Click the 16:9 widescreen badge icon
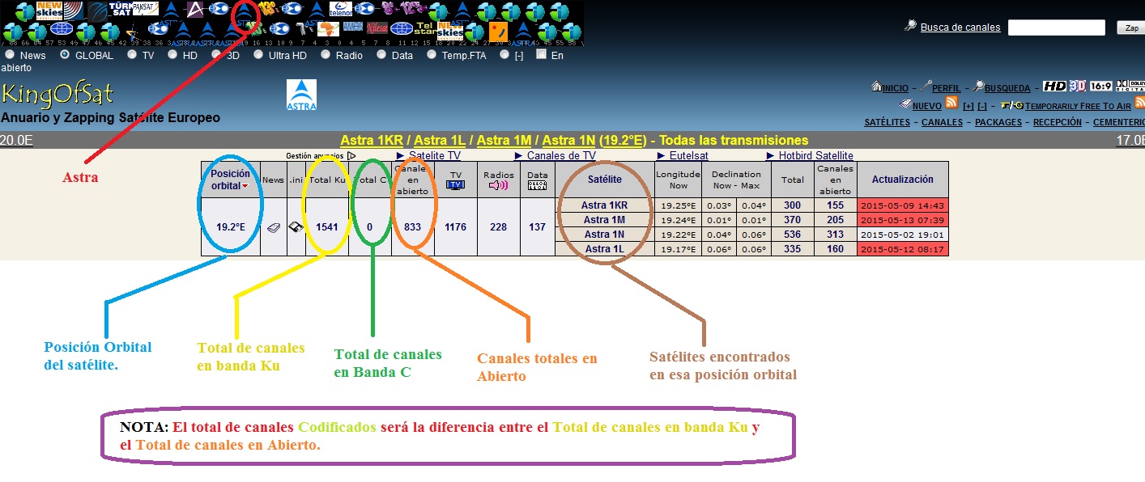Screen dimensions: 1145x482 pos(1100,86)
